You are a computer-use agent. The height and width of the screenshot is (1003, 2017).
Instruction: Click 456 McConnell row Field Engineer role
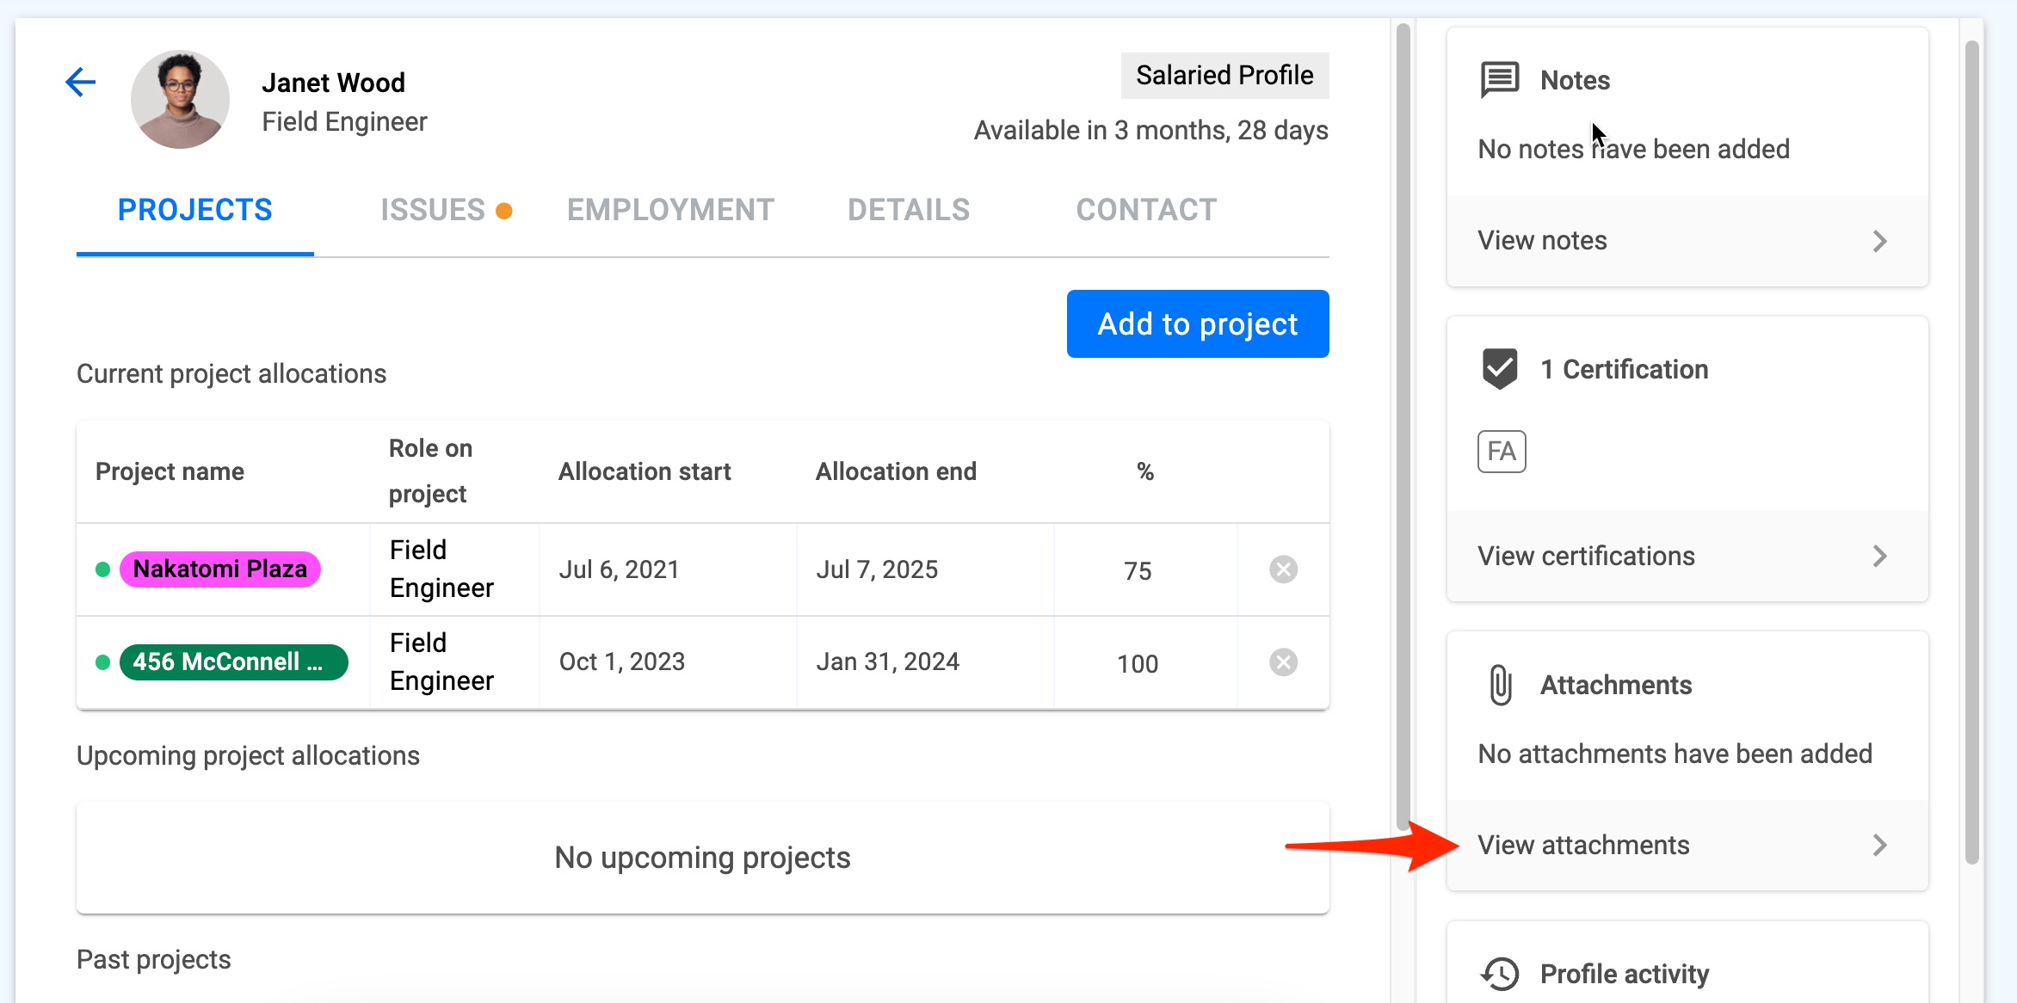(x=441, y=662)
